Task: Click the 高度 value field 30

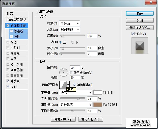Action: click(x=75, y=78)
